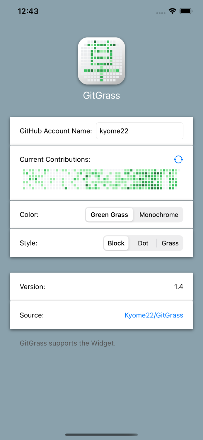Tap the reload arrows next to Current Contributions

click(178, 159)
